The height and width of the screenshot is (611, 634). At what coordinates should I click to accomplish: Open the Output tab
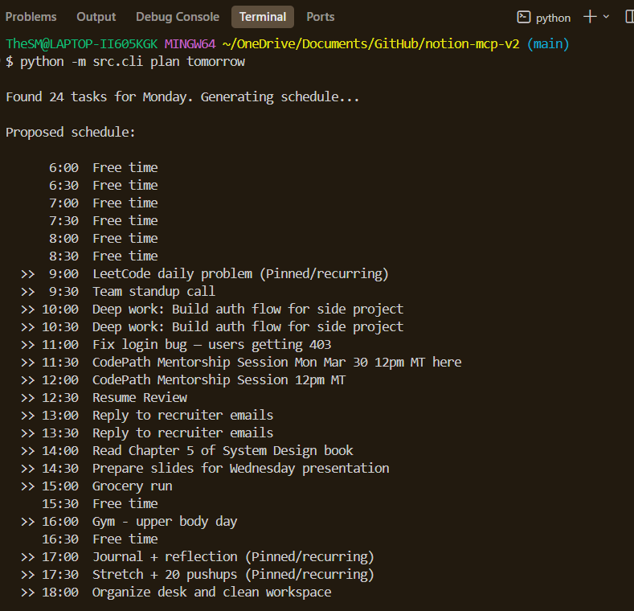tap(96, 17)
